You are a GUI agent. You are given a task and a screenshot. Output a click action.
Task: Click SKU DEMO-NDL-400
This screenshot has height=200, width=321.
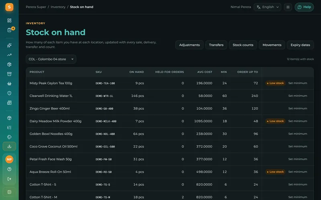click(x=105, y=134)
